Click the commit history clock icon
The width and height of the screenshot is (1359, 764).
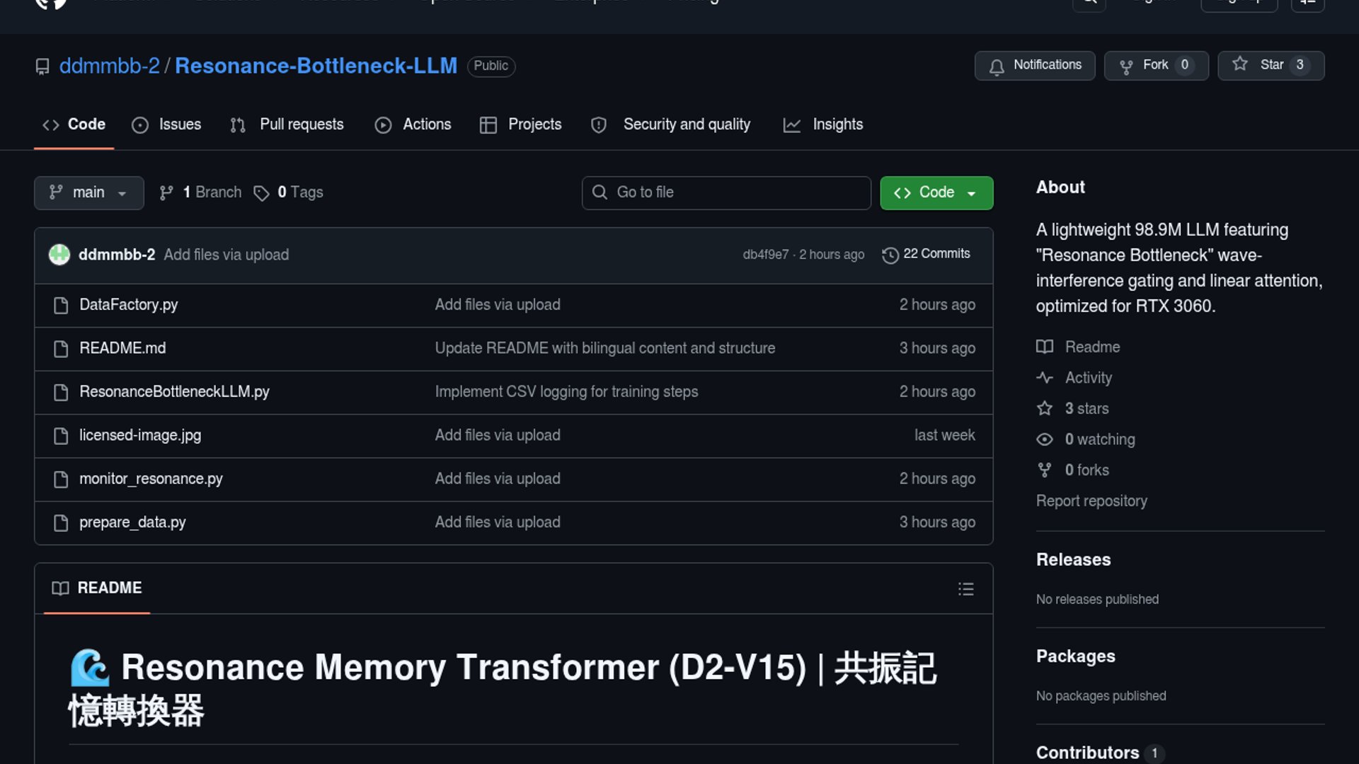(890, 255)
